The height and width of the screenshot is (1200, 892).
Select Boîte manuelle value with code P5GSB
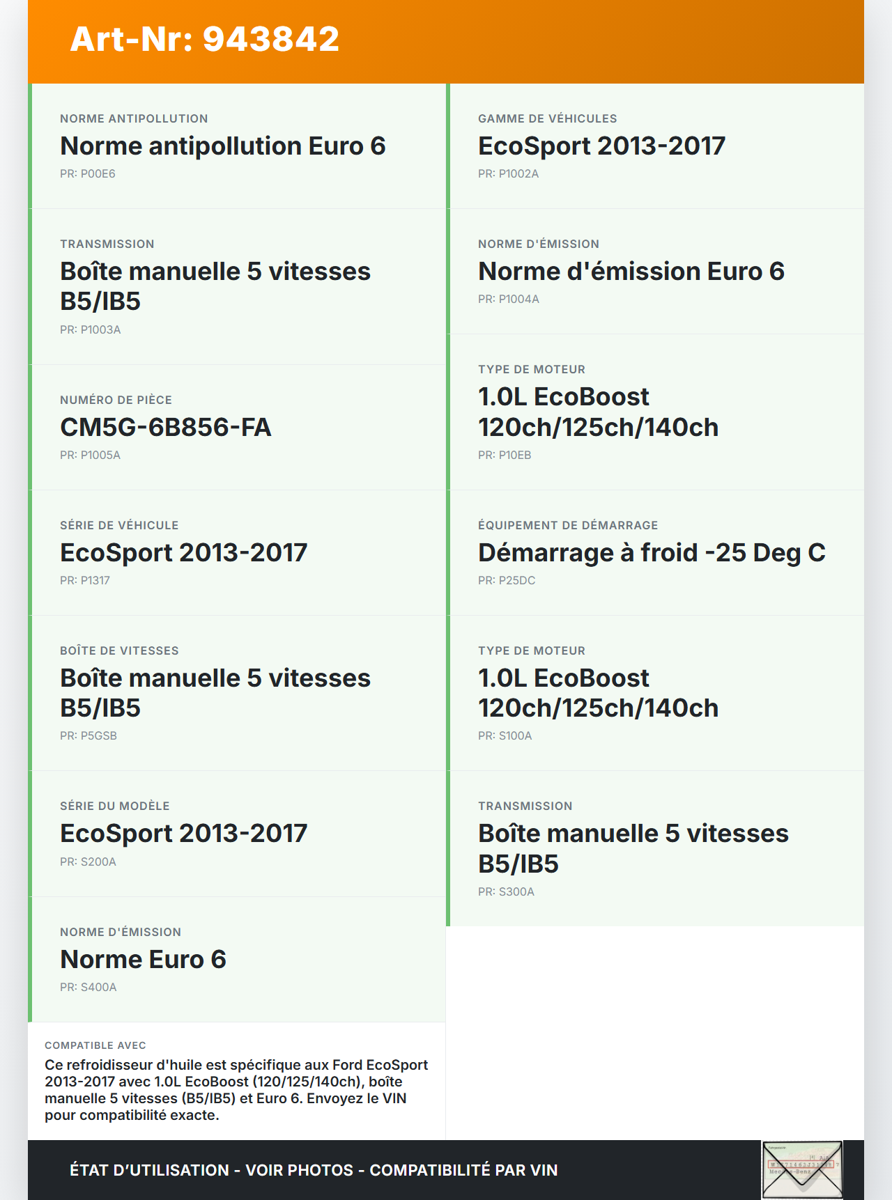(x=215, y=693)
